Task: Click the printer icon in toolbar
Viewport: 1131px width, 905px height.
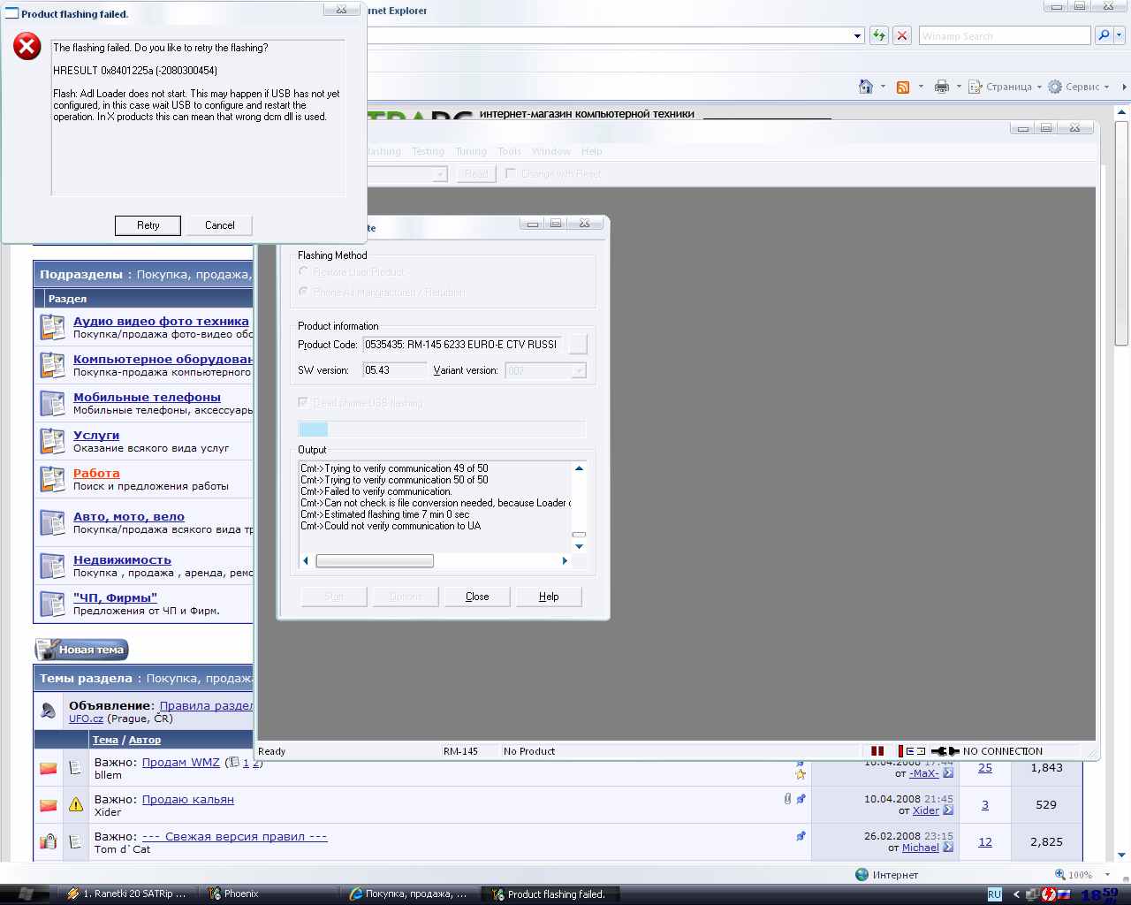Action: pos(942,87)
